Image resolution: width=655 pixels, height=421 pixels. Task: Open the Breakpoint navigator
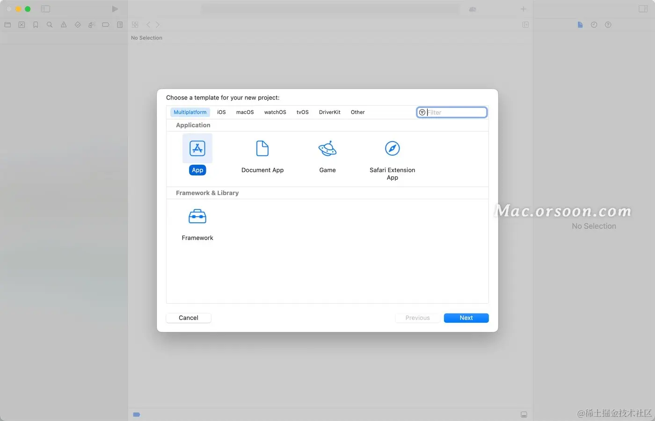pos(106,25)
